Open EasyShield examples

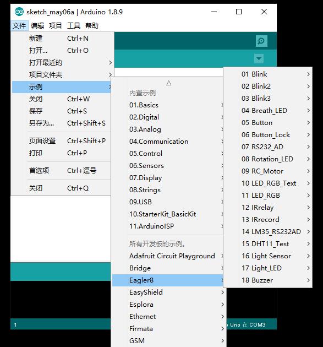point(168,292)
